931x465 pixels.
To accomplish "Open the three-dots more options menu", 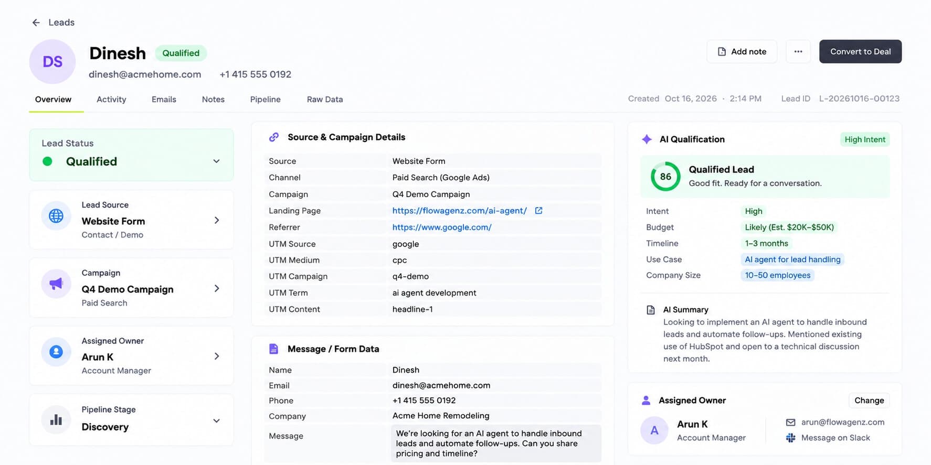I will (x=798, y=51).
